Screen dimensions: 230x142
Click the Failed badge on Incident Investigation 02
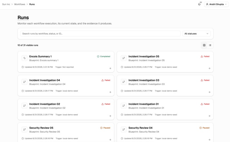tap(106, 104)
